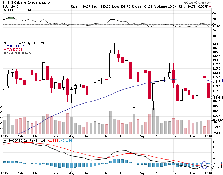Select the red MA(200) legend line marker

pos(5,50)
